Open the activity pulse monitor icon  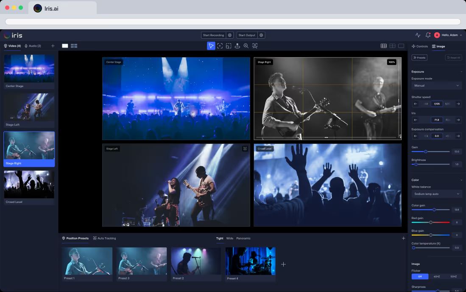click(x=418, y=35)
